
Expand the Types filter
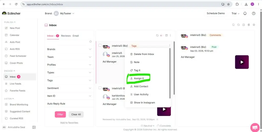69,73
